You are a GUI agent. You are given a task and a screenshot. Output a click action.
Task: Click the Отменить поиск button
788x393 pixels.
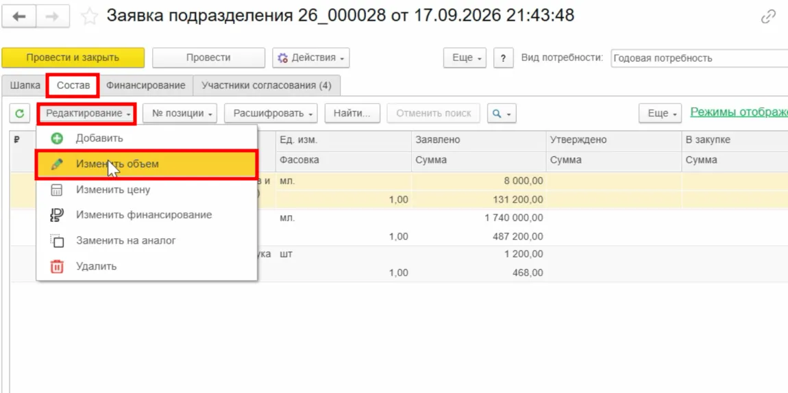(x=434, y=114)
